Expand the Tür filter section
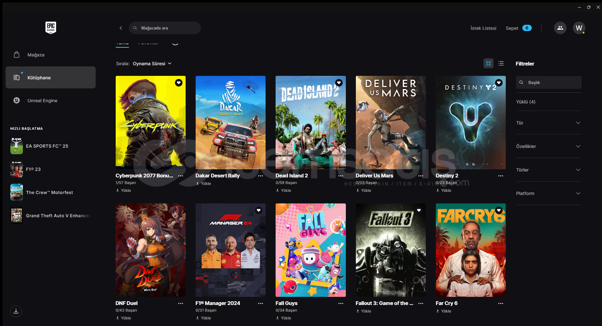The image size is (602, 326). tap(548, 123)
